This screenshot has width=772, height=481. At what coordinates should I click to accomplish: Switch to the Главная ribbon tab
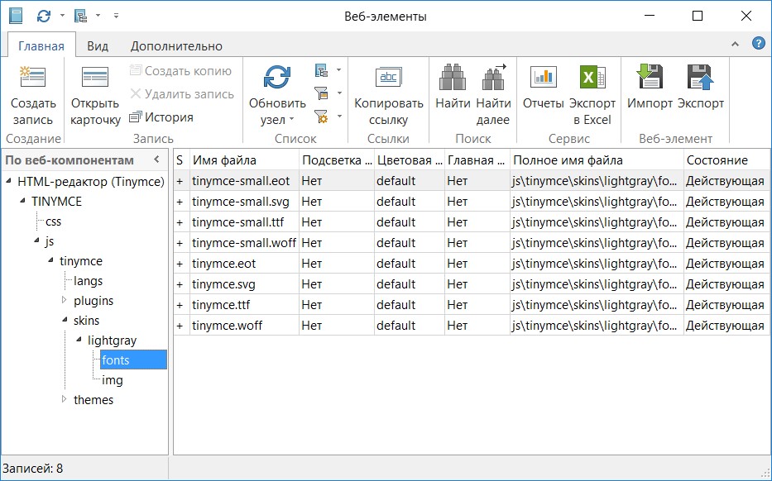(x=41, y=46)
